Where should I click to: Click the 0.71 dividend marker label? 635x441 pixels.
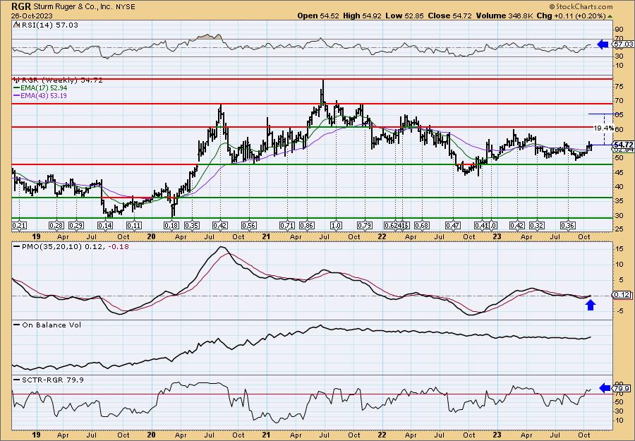click(x=286, y=225)
